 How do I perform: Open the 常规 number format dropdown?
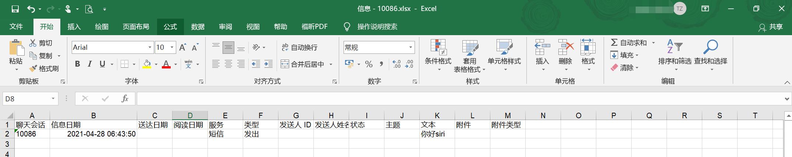pyautogui.click(x=411, y=47)
